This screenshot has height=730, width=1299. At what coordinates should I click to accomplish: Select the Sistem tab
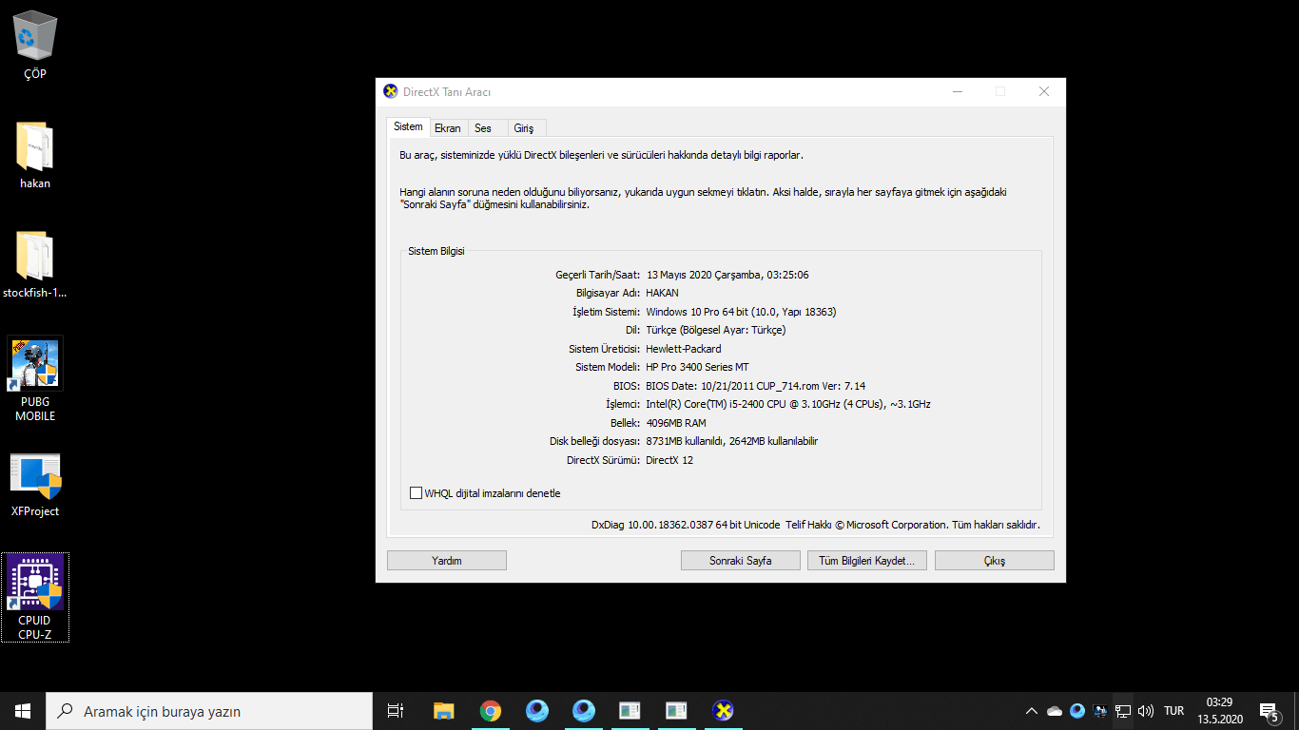coord(408,127)
